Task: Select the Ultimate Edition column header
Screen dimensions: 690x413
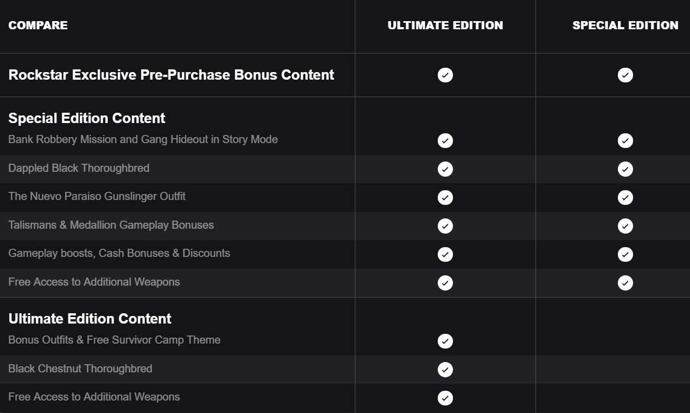Action: coord(445,25)
